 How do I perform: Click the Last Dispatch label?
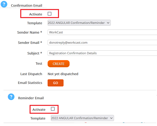[x=31, y=74]
